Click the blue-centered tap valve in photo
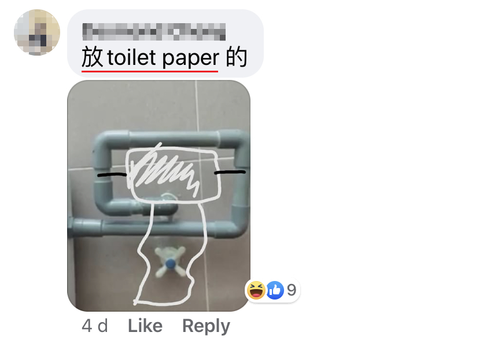 [x=170, y=262]
